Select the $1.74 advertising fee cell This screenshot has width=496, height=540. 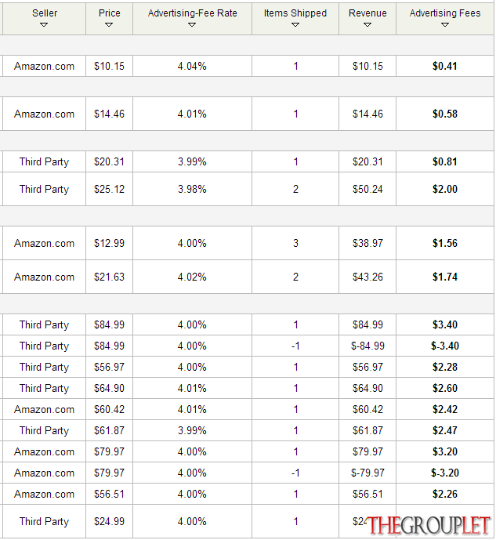[445, 277]
